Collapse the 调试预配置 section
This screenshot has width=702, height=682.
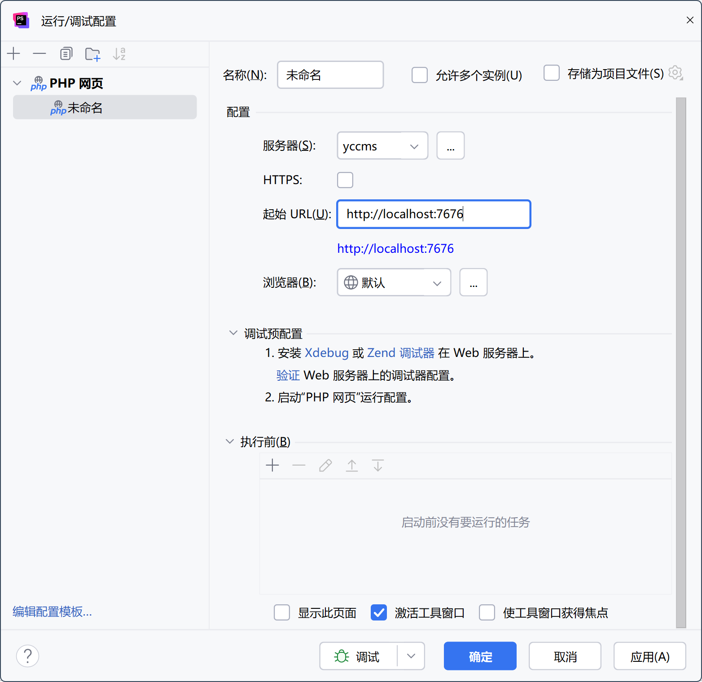[233, 333]
